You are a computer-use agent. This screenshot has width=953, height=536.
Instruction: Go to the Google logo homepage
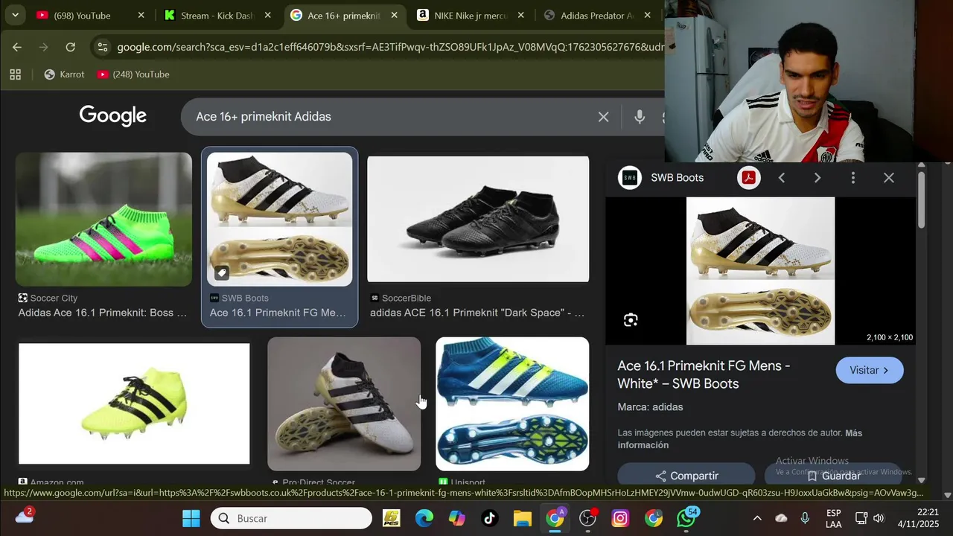pyautogui.click(x=112, y=115)
